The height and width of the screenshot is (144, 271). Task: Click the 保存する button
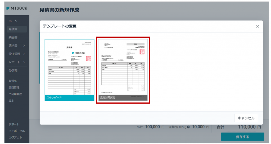pyautogui.click(x=242, y=137)
